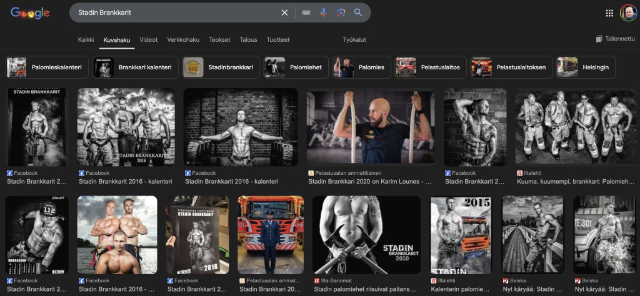Open the Google account profile avatar
Image resolution: width=640 pixels, height=296 pixels.
[x=627, y=13]
